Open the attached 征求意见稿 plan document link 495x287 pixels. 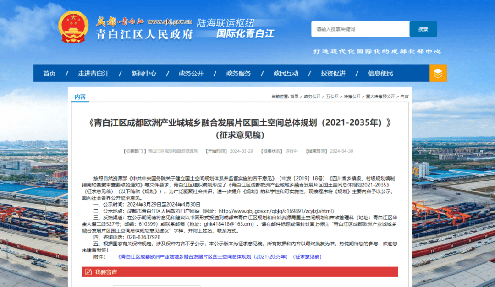[220, 257]
